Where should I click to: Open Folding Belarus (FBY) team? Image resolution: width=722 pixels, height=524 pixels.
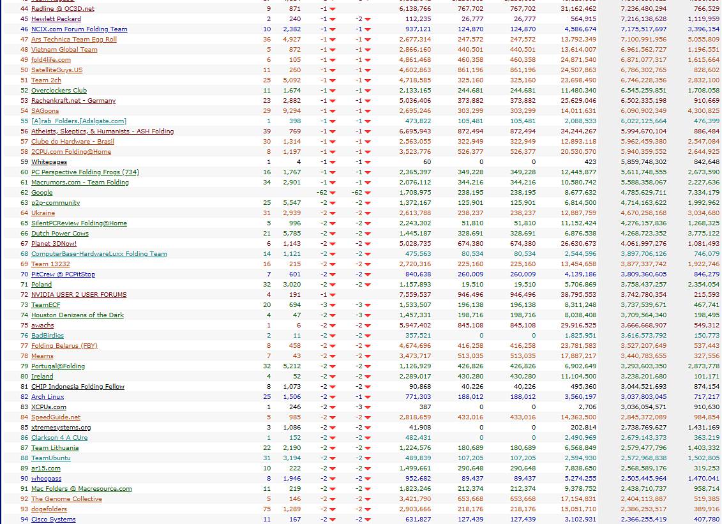tap(64, 346)
